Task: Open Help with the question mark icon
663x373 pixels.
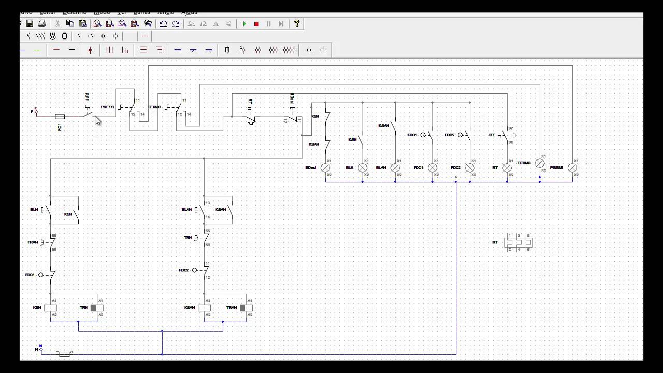Action: 297,23
